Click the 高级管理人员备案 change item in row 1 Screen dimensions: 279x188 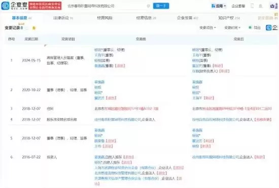[x=66, y=60]
